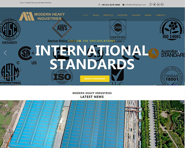
Task: Click the info@mdhiglobal.com email link
Action: (136, 5)
